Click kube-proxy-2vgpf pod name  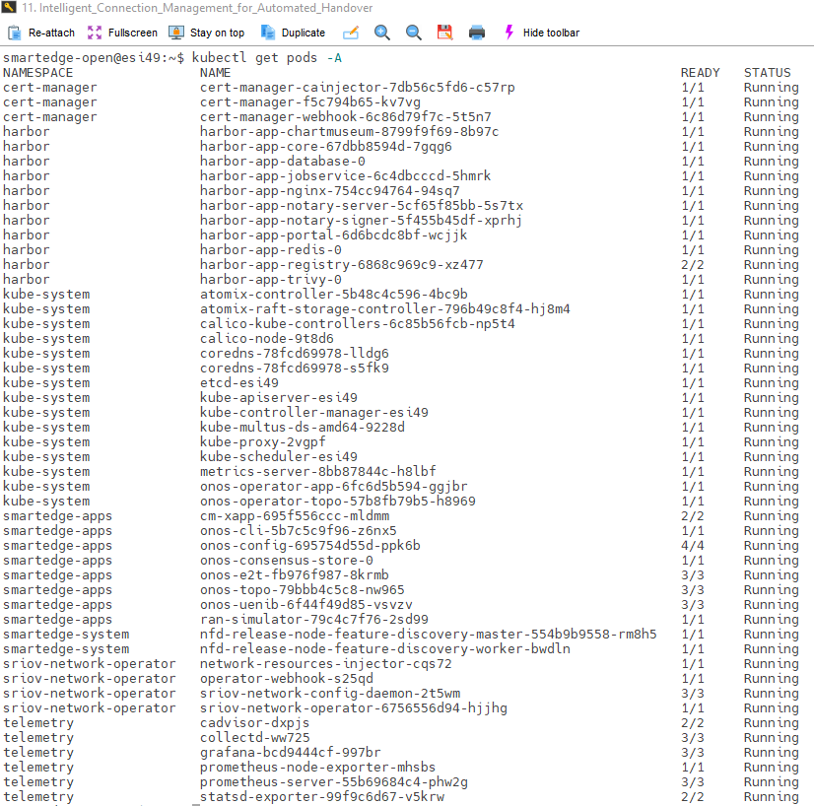click(263, 442)
